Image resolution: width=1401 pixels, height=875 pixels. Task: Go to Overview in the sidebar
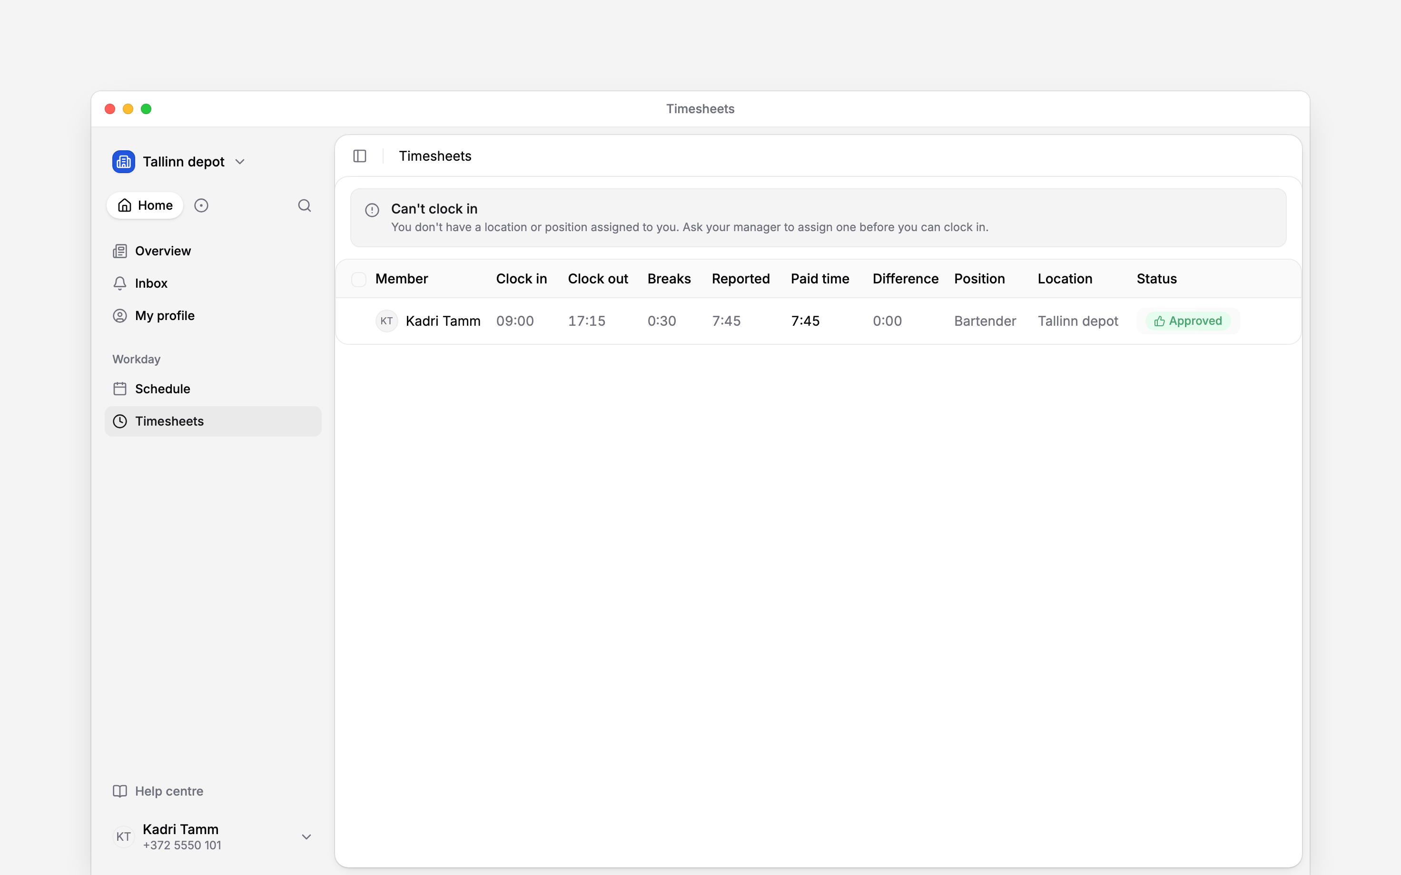(x=213, y=251)
